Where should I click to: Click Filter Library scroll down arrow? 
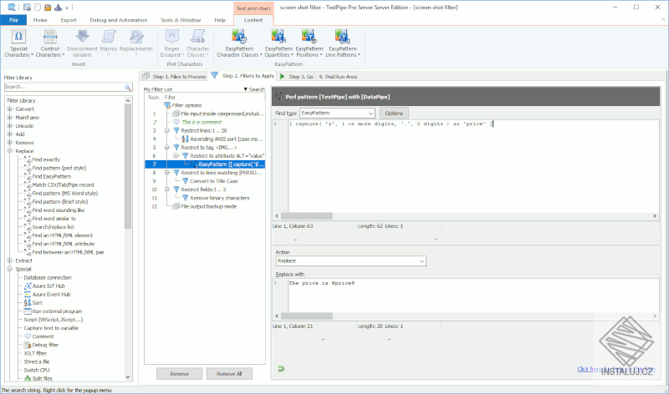(x=128, y=377)
